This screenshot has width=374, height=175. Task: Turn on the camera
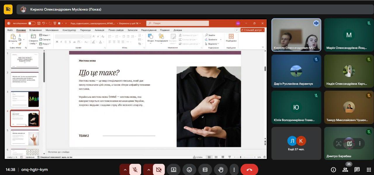point(159,169)
